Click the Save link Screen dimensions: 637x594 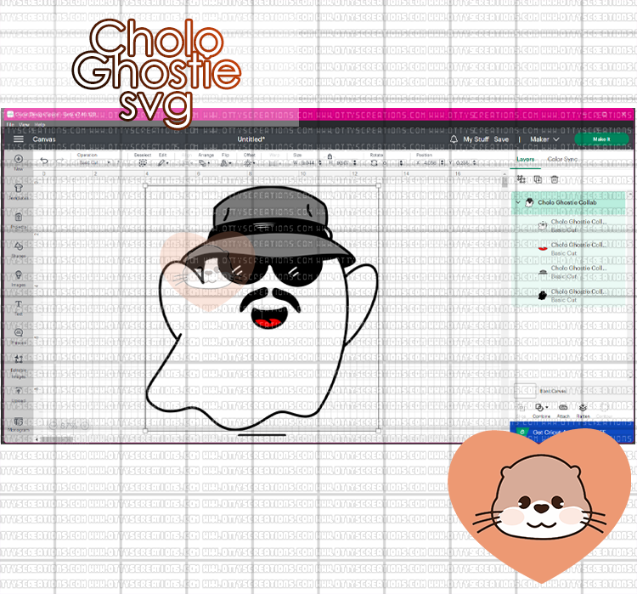pyautogui.click(x=501, y=139)
